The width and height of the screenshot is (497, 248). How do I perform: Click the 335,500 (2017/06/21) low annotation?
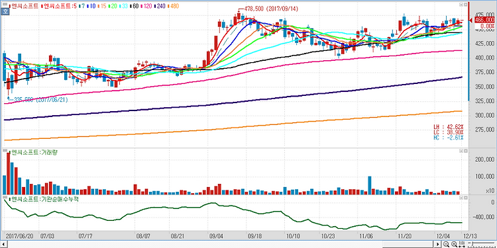[x=40, y=100]
